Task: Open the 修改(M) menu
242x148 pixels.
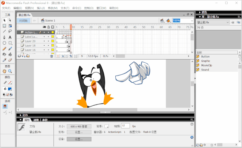Action: (53, 8)
